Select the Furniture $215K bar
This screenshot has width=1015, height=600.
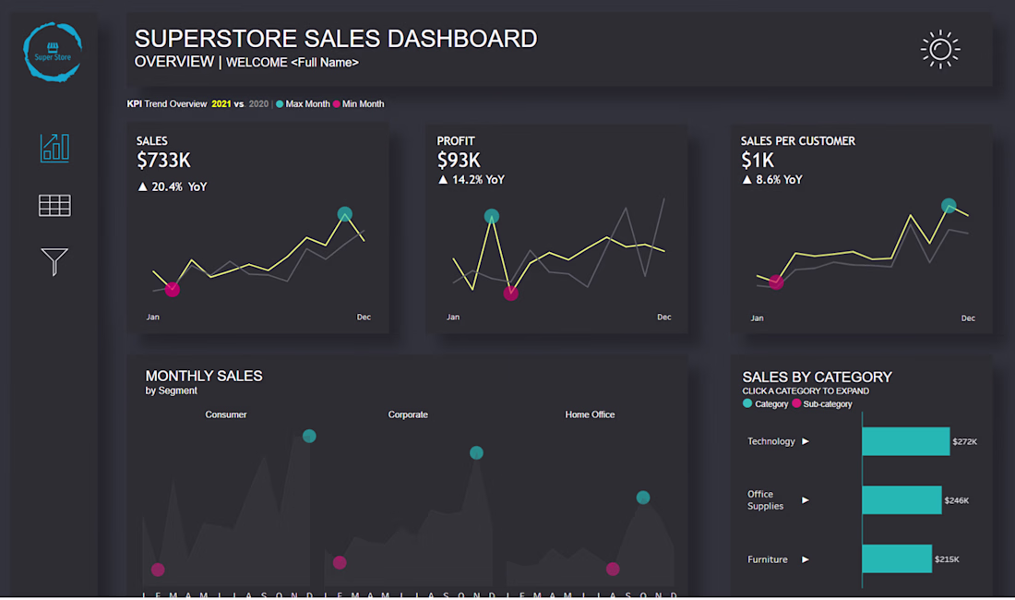tap(897, 558)
